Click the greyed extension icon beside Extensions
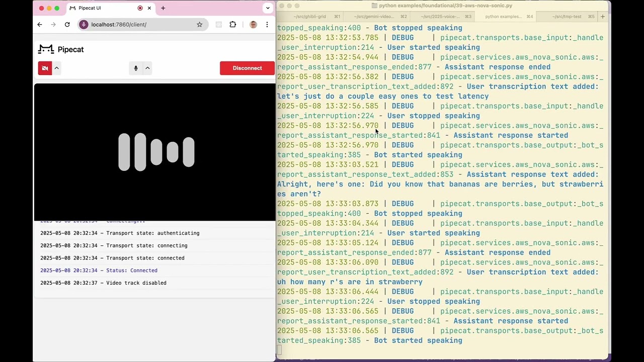Screen dimensions: 644x362 (218, 24)
